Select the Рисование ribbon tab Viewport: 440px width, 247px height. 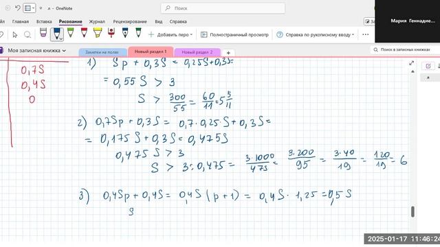(x=70, y=21)
